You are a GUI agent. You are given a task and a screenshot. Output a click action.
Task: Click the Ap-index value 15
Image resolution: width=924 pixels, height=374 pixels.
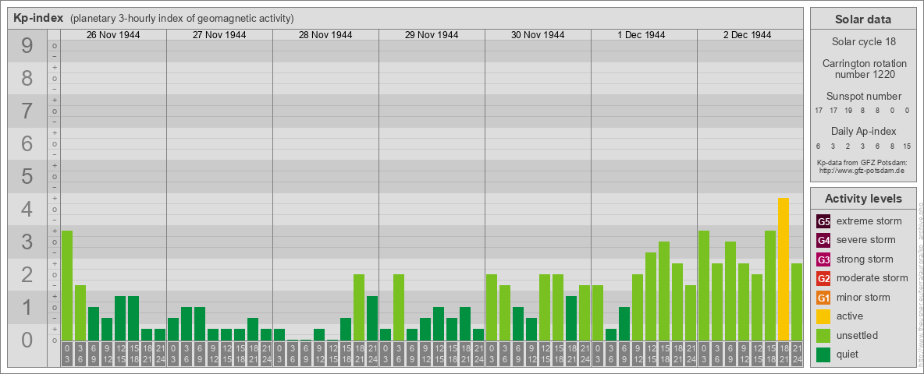point(906,146)
